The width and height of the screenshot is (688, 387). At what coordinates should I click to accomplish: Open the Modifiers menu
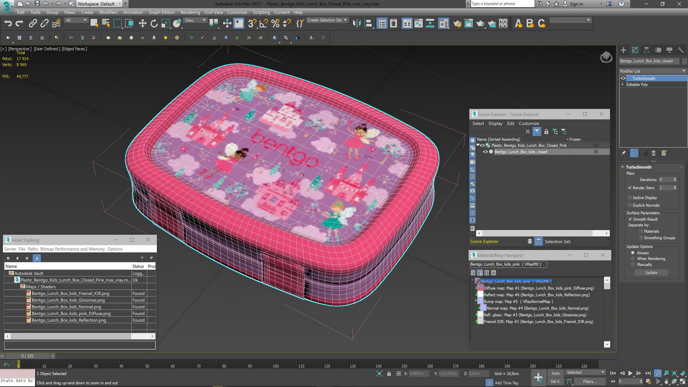coord(108,12)
